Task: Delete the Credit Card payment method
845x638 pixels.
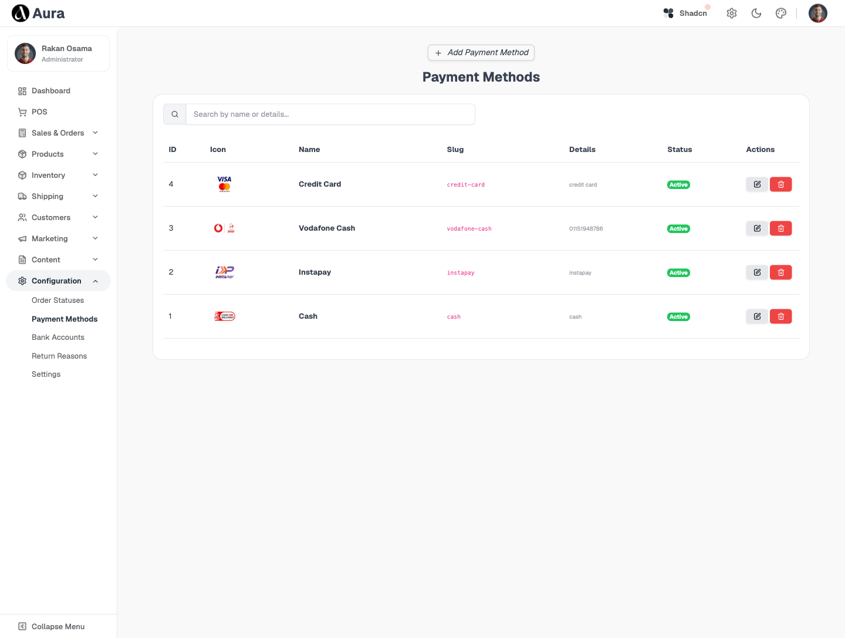Action: click(x=781, y=184)
